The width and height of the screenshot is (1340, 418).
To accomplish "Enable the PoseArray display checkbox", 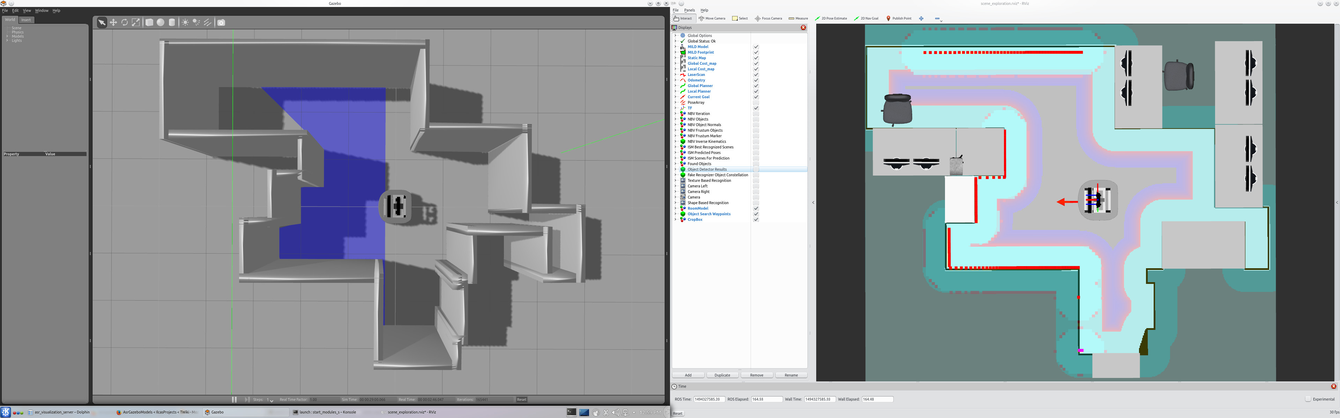I will tap(756, 102).
